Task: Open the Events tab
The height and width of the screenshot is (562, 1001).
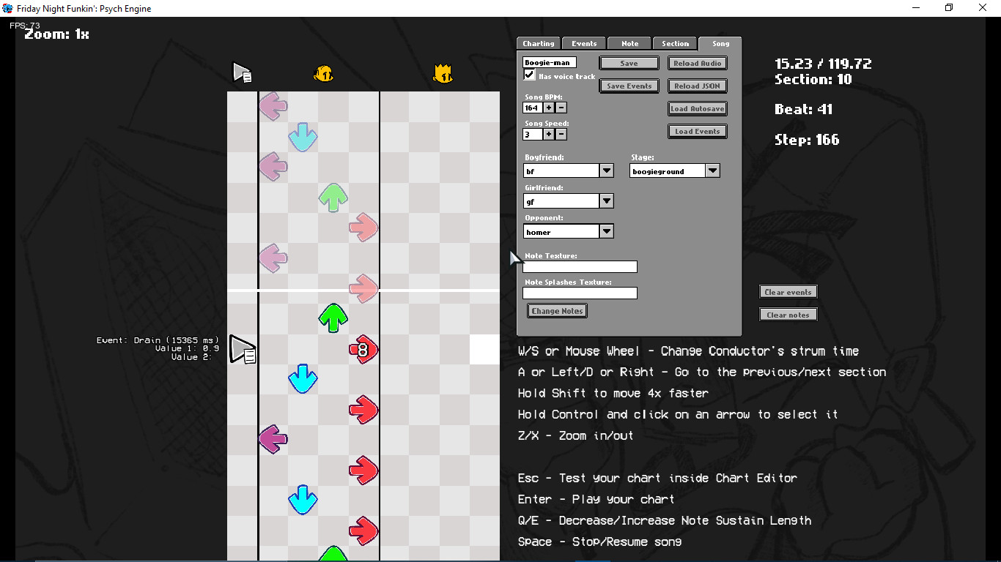Action: tap(584, 44)
